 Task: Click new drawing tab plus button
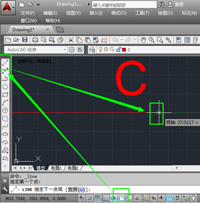click(60, 30)
